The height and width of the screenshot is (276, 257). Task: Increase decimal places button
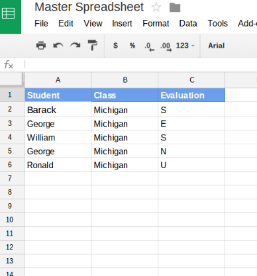[x=166, y=46]
